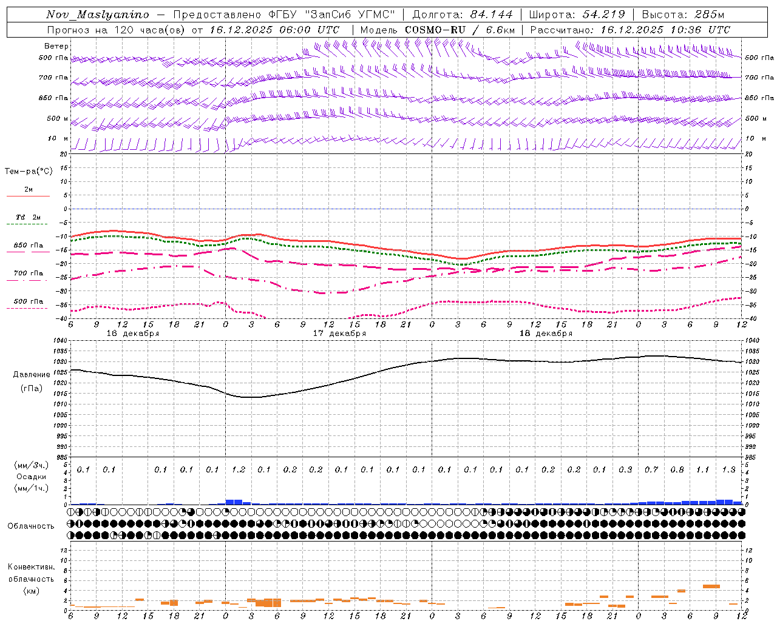The width and height of the screenshot is (777, 621).
Task: Click the "0.7" precipitation amount value
Action: coord(651,469)
